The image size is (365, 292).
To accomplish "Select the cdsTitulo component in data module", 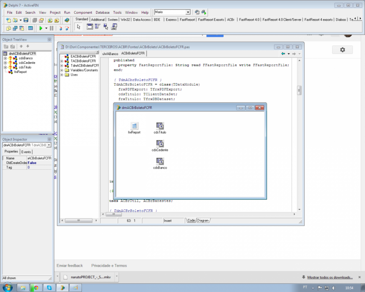I will pos(160,128).
